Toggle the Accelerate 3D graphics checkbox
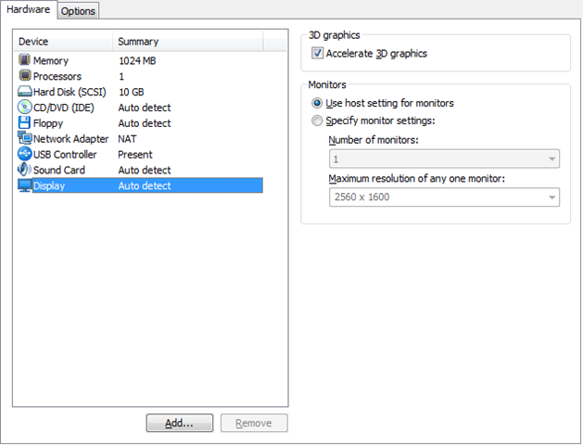Viewport: 583px width, 445px height. click(317, 53)
